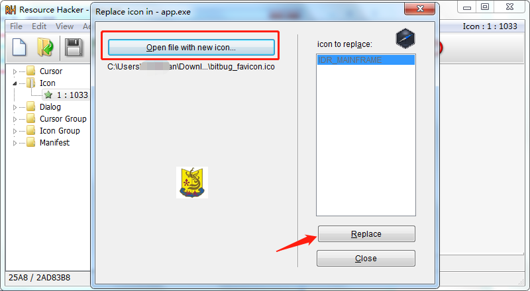Click the current app icon preview

[405, 38]
